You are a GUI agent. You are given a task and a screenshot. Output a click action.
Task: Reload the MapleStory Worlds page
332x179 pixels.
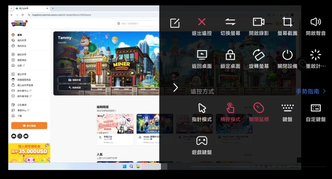(x=22, y=15)
